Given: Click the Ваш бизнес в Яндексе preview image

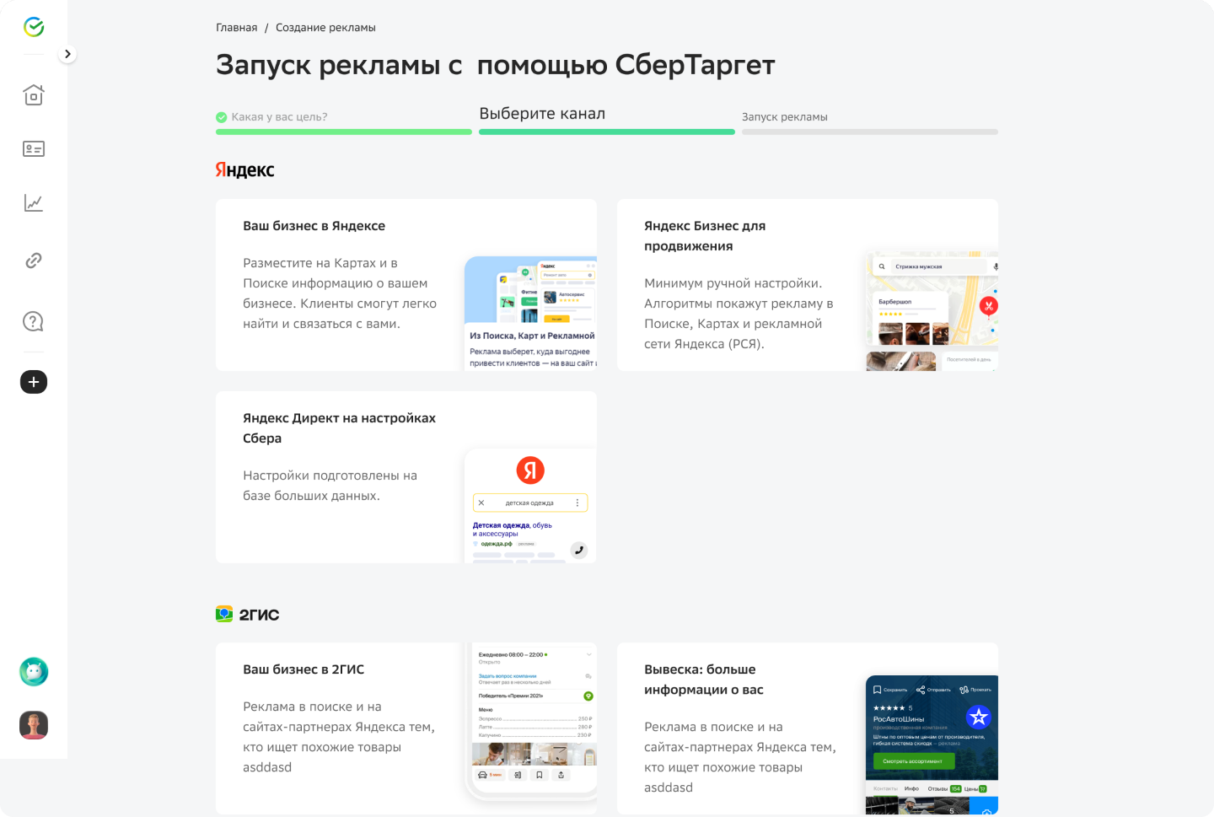Looking at the screenshot, I should 530,314.
